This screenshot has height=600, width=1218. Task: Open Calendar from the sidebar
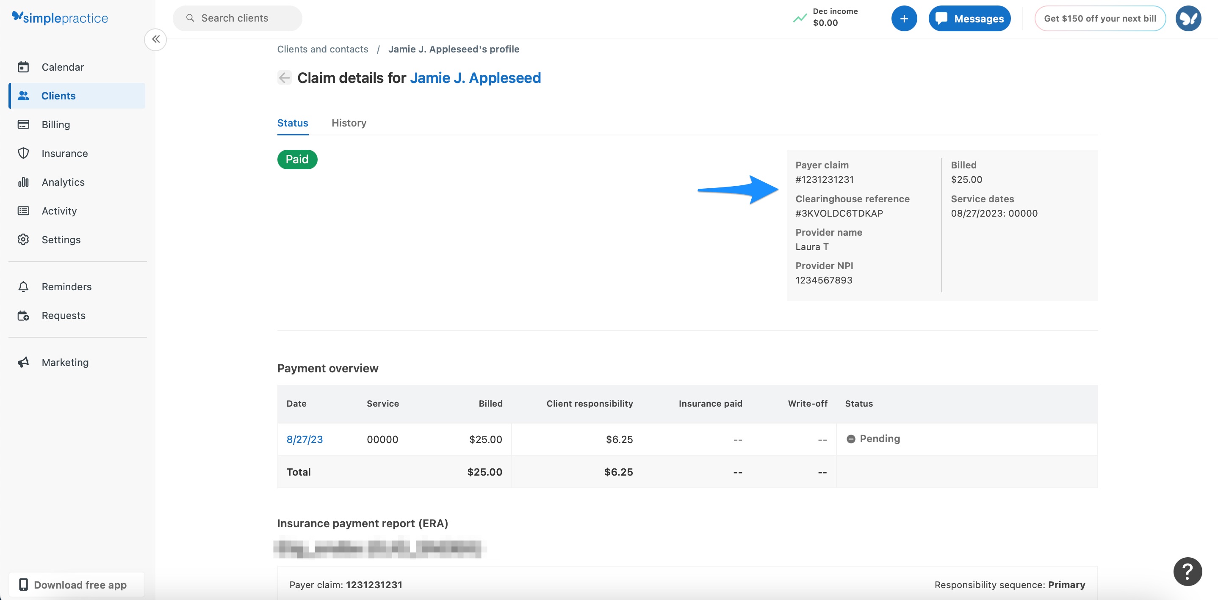click(x=77, y=67)
